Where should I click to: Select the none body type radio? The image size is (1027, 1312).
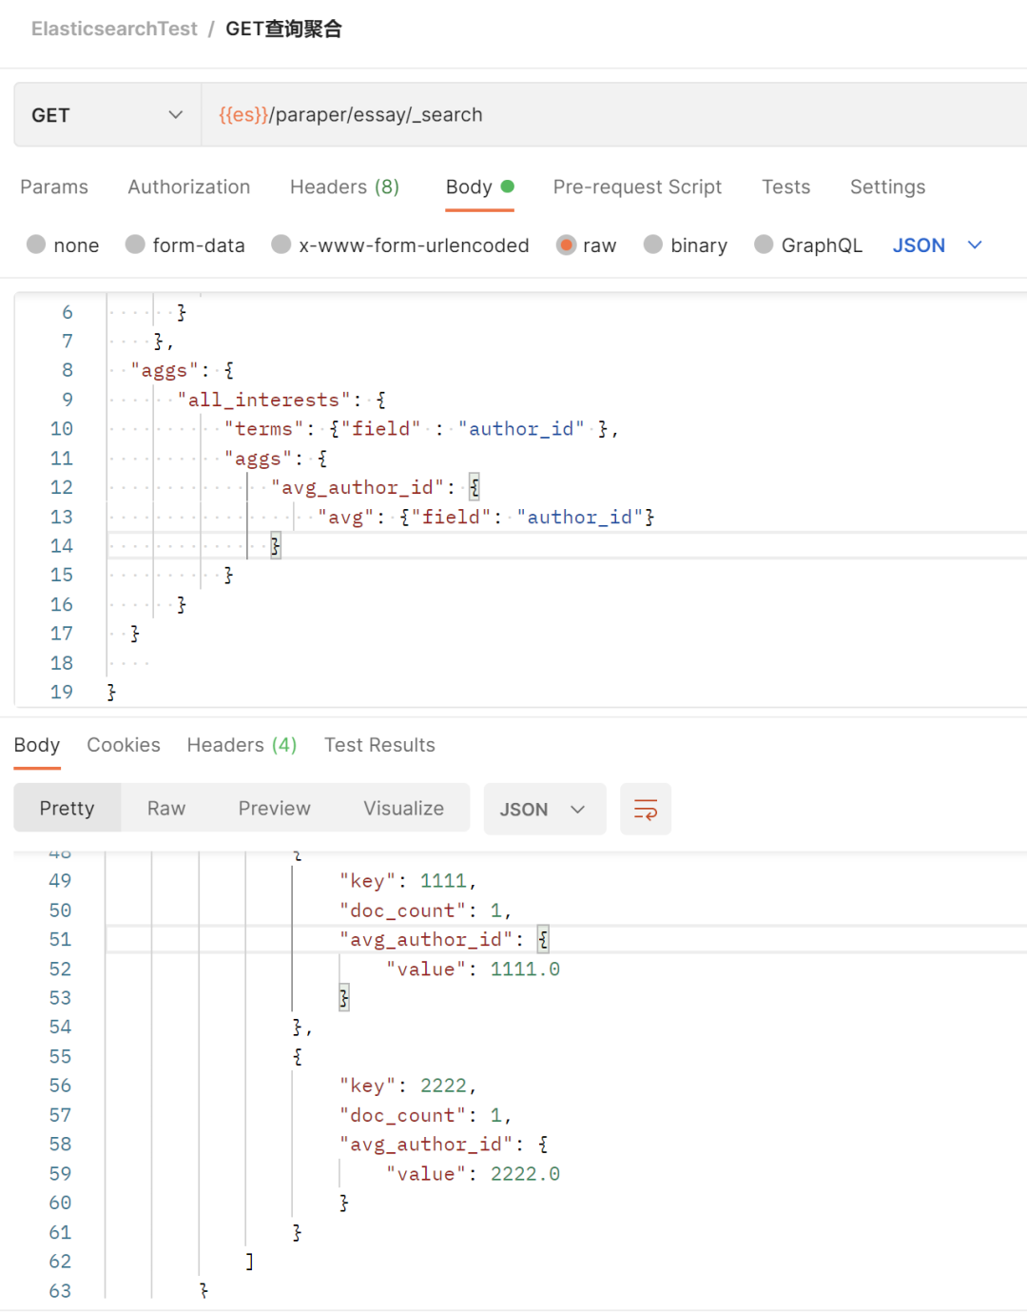[36, 245]
